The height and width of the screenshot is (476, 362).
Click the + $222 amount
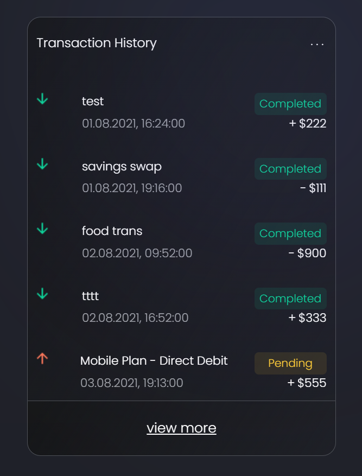click(x=307, y=124)
